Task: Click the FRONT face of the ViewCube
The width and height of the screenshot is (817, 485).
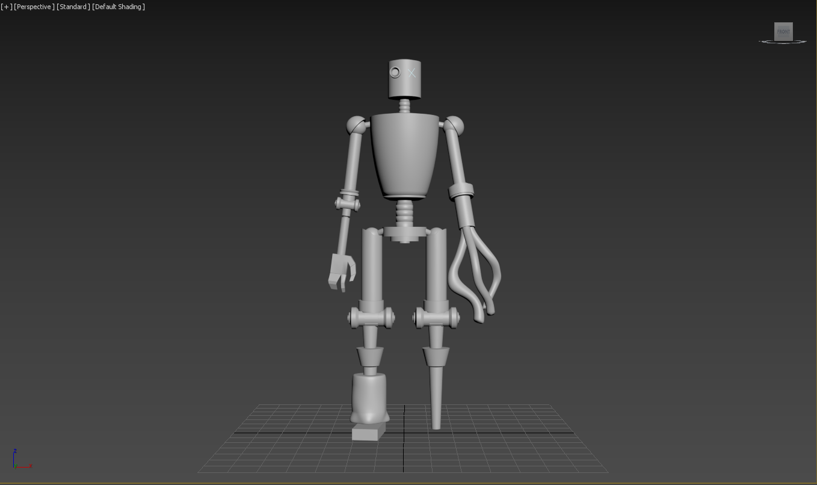Action: [x=783, y=31]
